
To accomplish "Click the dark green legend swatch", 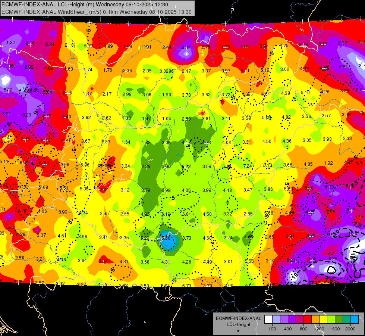I will click(339, 319).
